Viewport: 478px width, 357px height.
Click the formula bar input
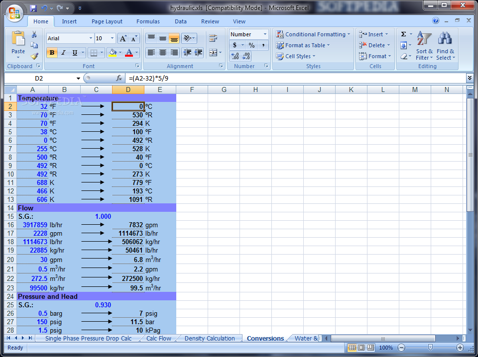[296, 78]
